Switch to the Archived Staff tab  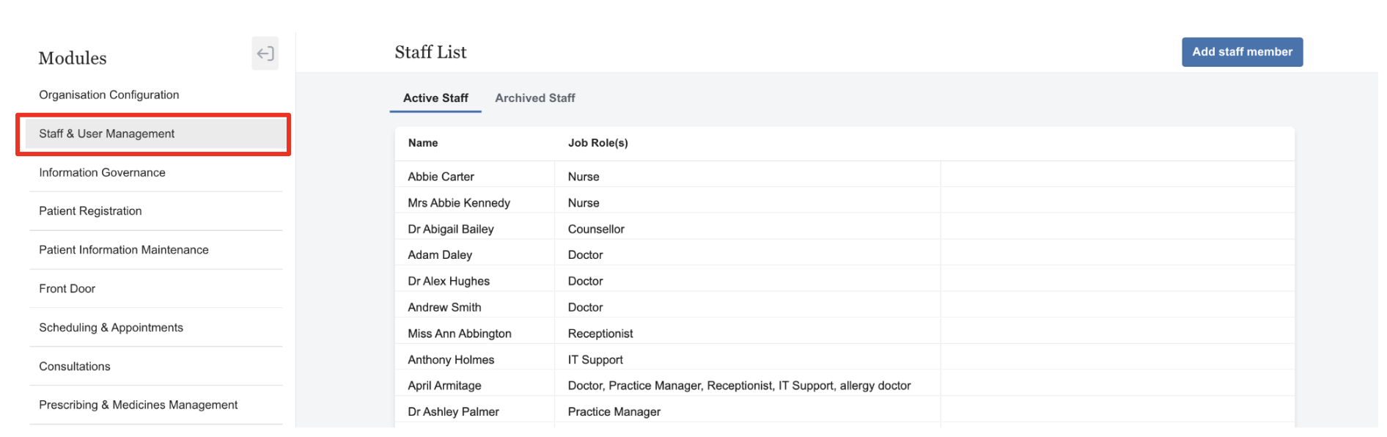[534, 98]
